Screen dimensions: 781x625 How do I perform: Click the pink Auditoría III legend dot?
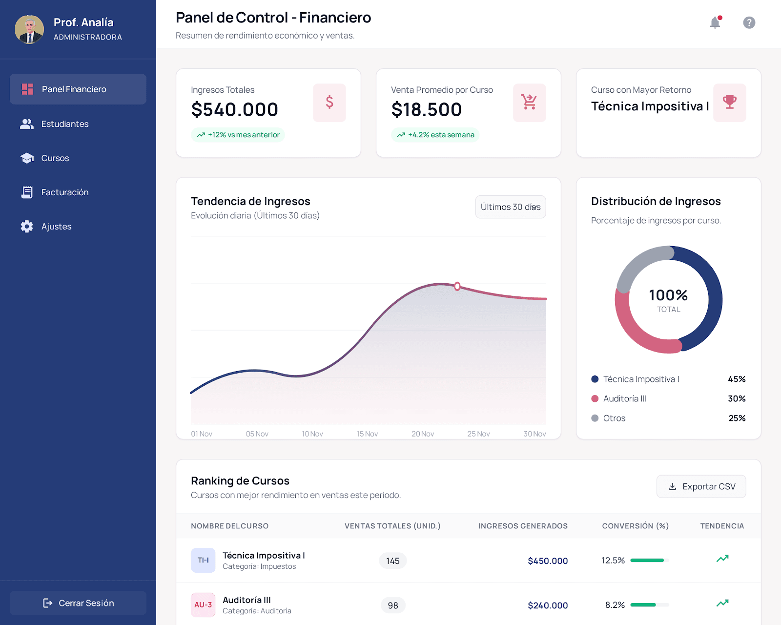pyautogui.click(x=595, y=398)
